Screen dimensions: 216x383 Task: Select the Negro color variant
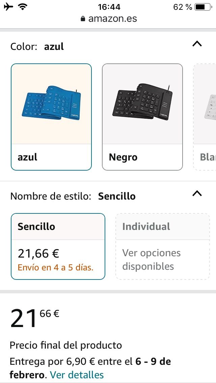coord(142,116)
